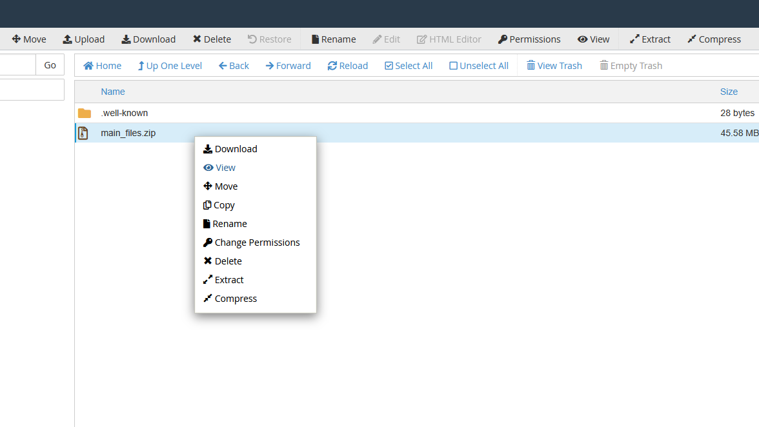The width and height of the screenshot is (759, 427).
Task: Open Permissions from the top toolbar
Action: point(529,39)
